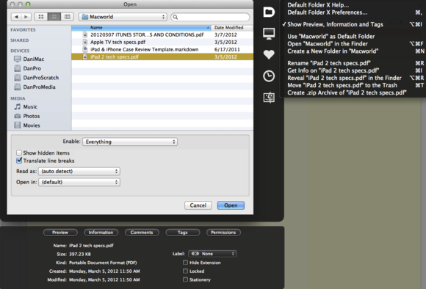Screen dimensions: 426x289
Task: Click into the search field
Action: click(210, 17)
